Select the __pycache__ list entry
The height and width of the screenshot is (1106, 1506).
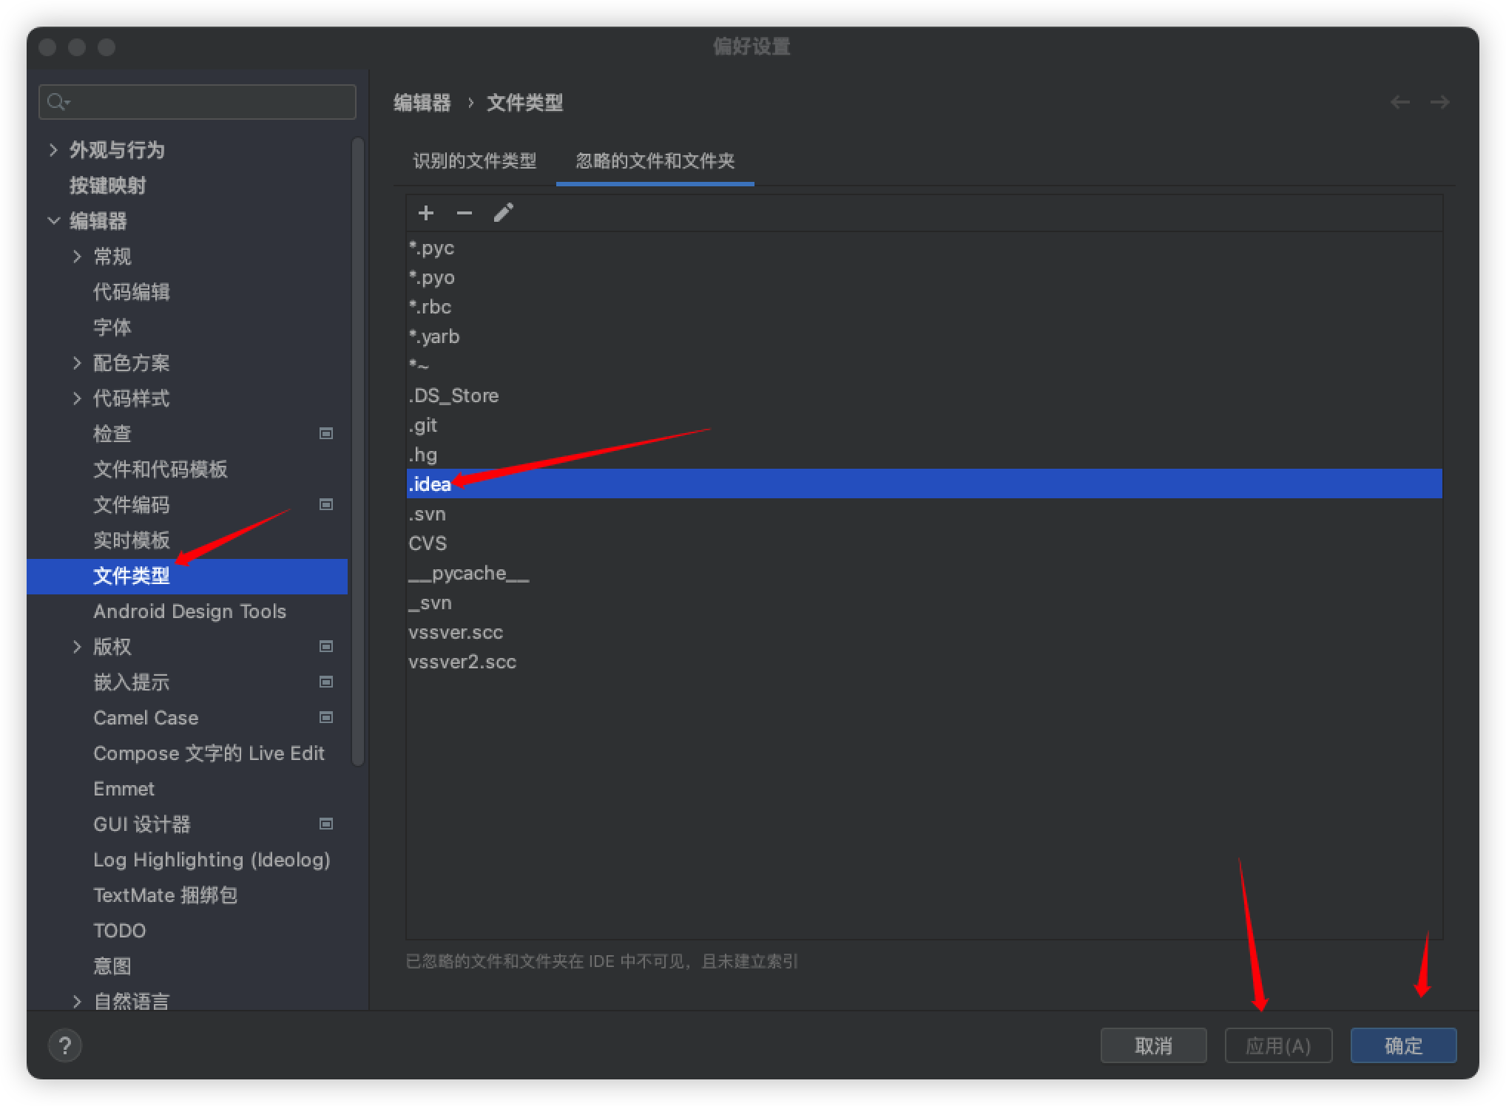pyautogui.click(x=468, y=573)
